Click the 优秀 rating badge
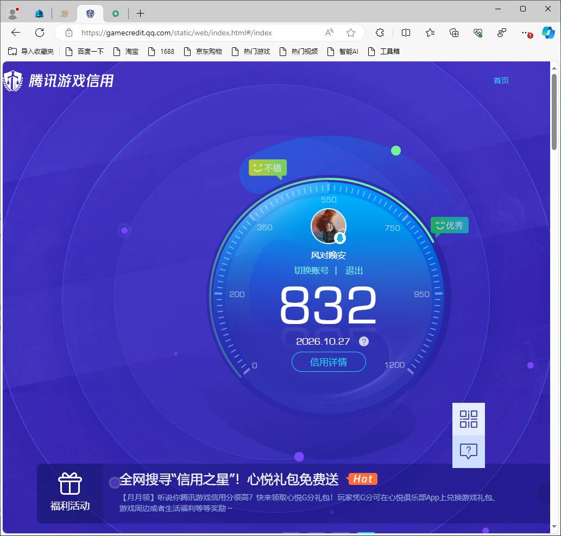 pos(449,226)
